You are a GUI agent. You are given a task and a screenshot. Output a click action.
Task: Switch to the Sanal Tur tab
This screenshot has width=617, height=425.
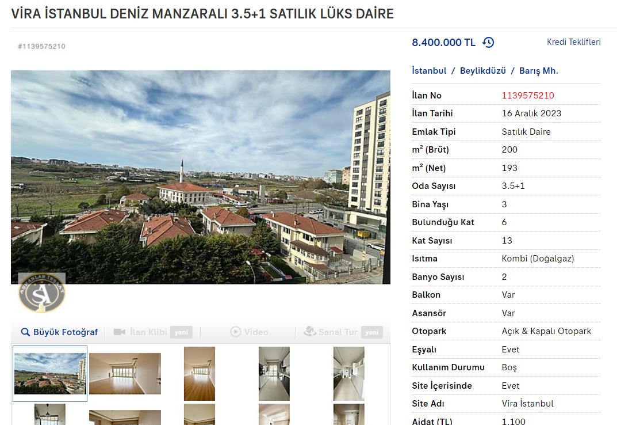[343, 332]
